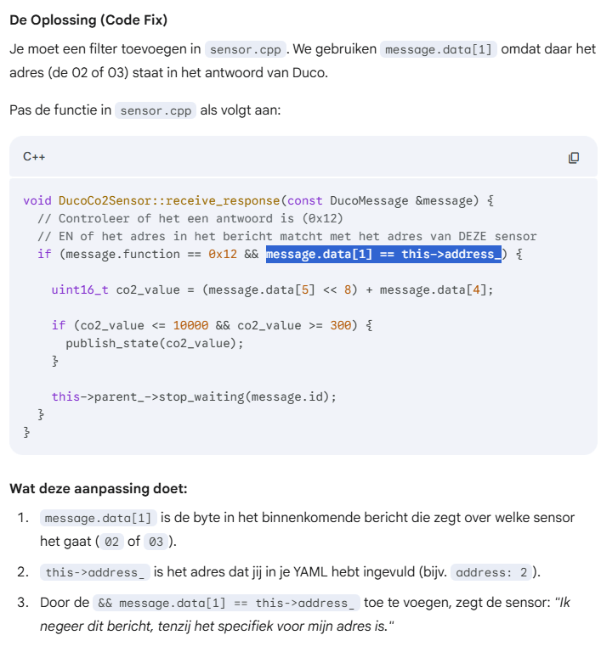Click the "Wat deze aanpassing doet:" heading
The image size is (601, 652).
(98, 488)
